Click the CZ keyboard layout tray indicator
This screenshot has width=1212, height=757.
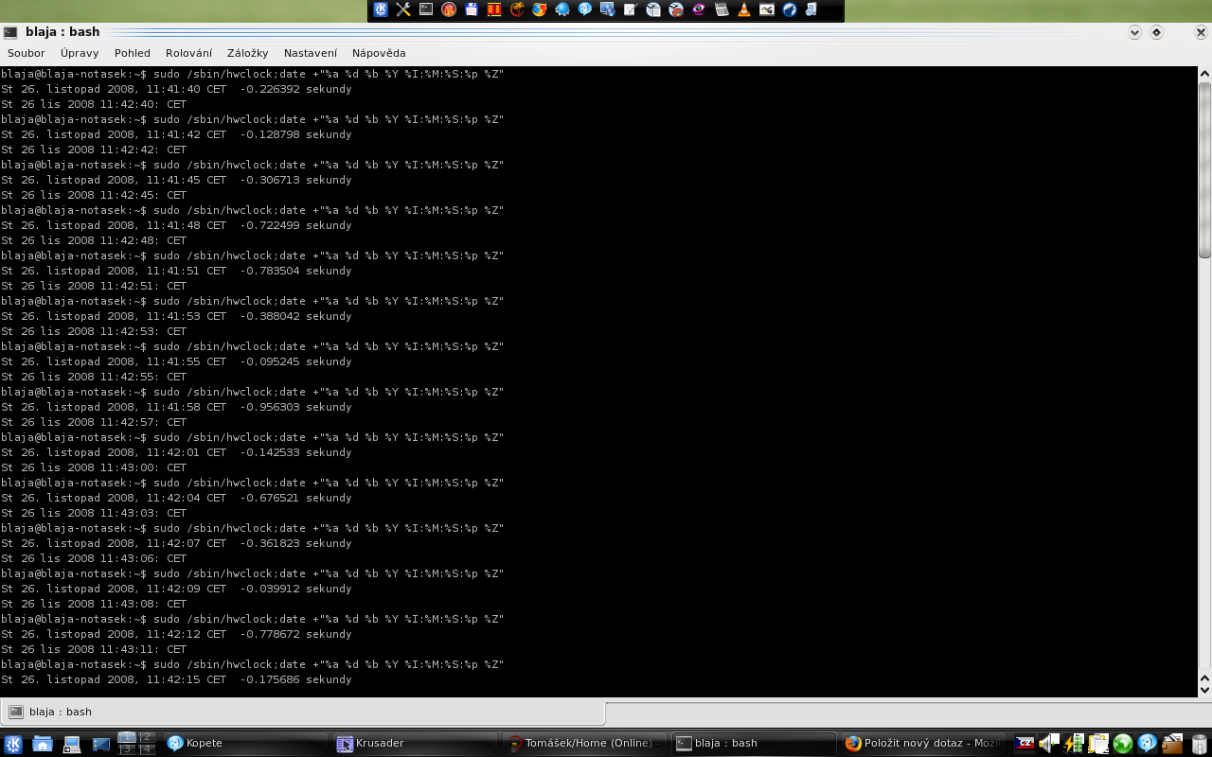1025,744
